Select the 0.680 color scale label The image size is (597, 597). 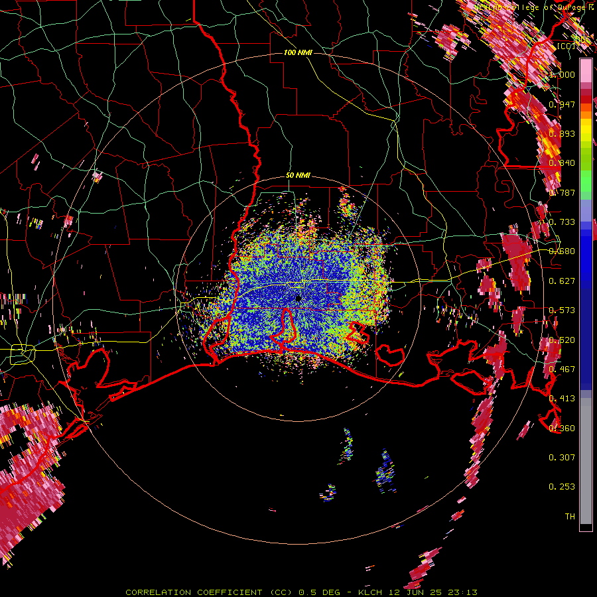tap(562, 251)
